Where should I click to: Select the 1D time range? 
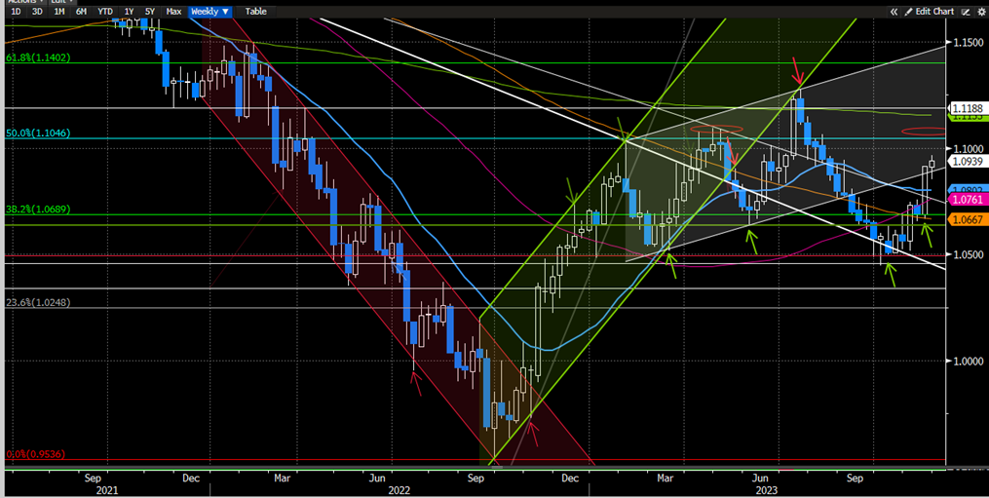tap(16, 12)
